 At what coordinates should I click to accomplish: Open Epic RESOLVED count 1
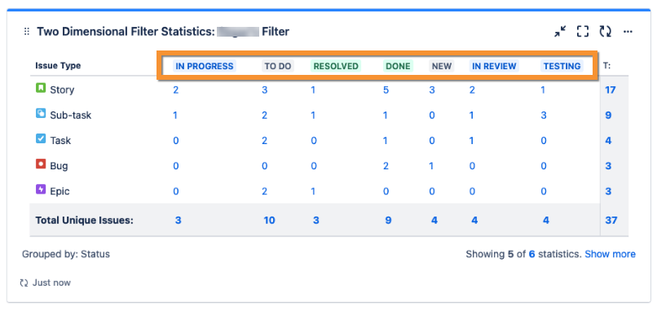[313, 191]
